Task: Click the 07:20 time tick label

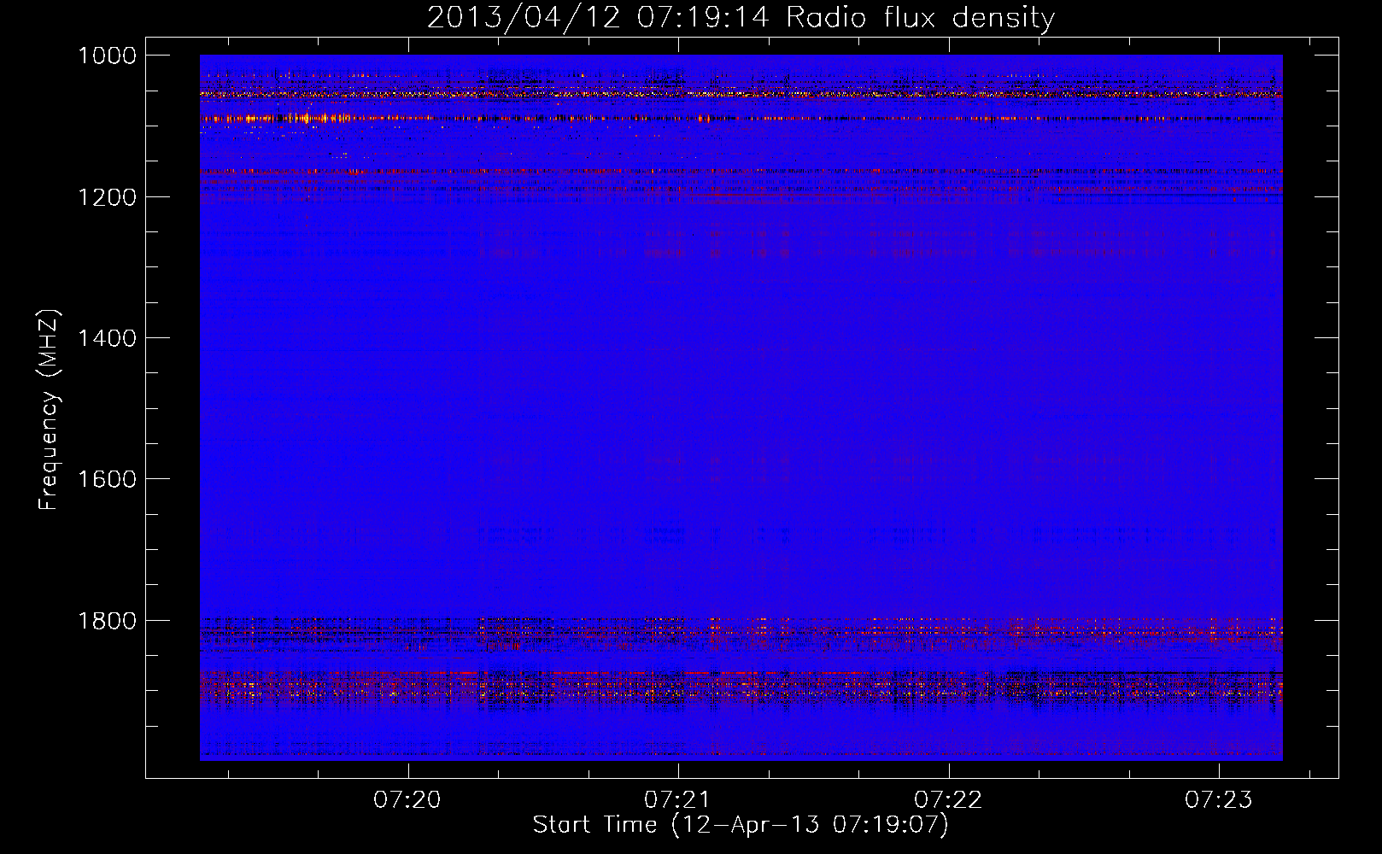Action: [407, 799]
